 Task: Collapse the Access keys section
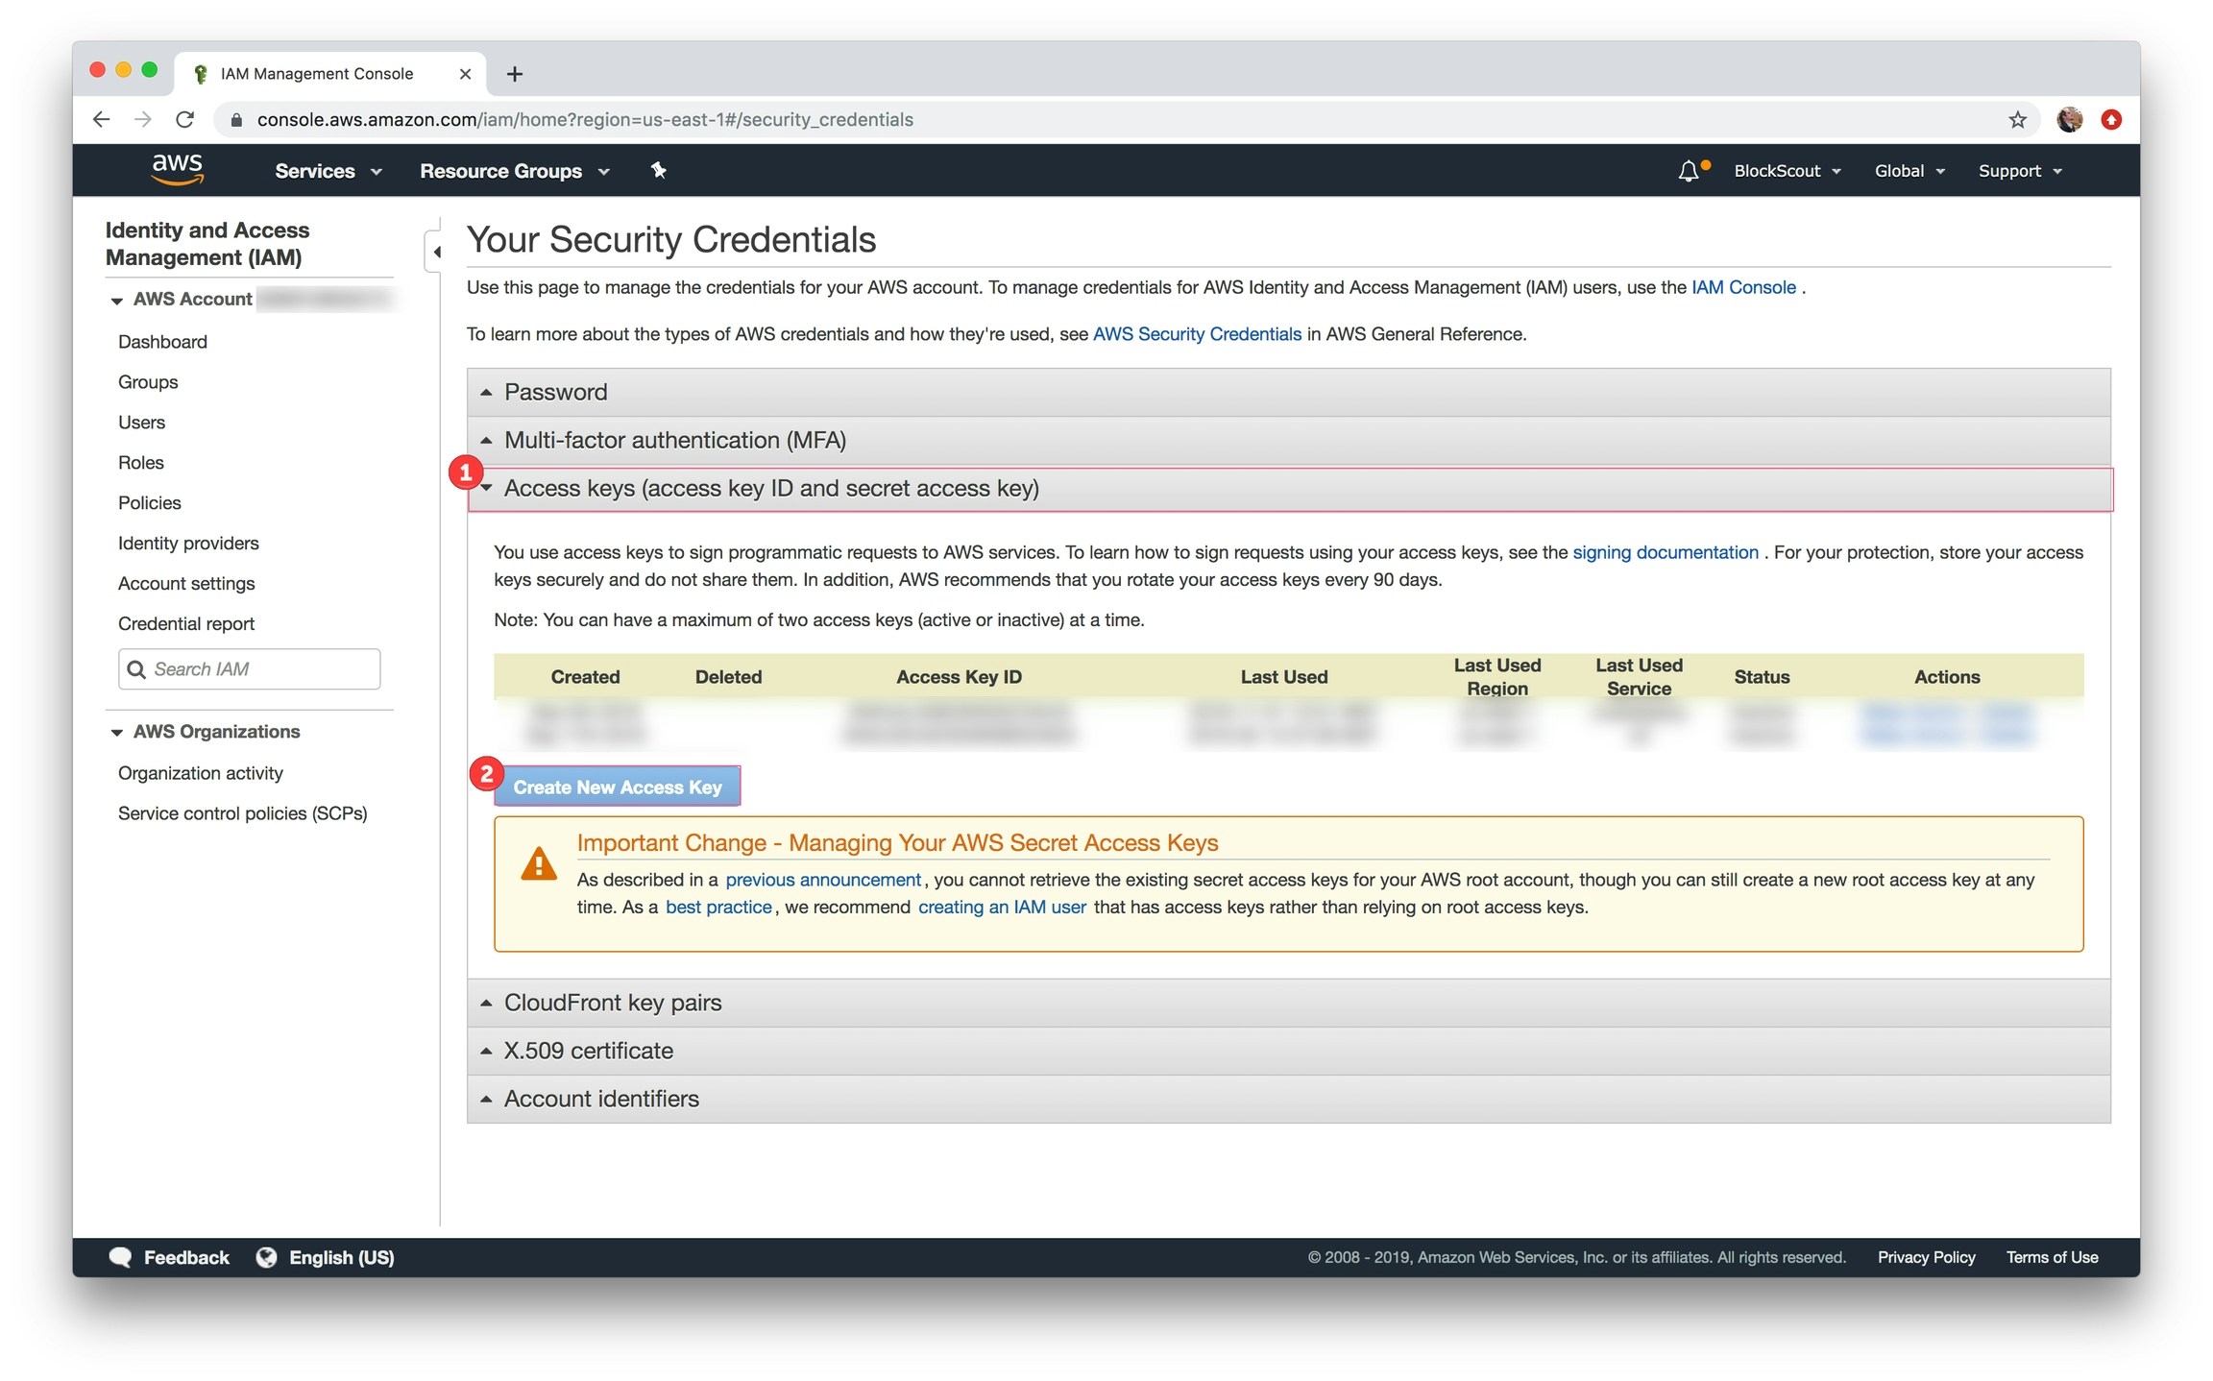[x=770, y=489]
